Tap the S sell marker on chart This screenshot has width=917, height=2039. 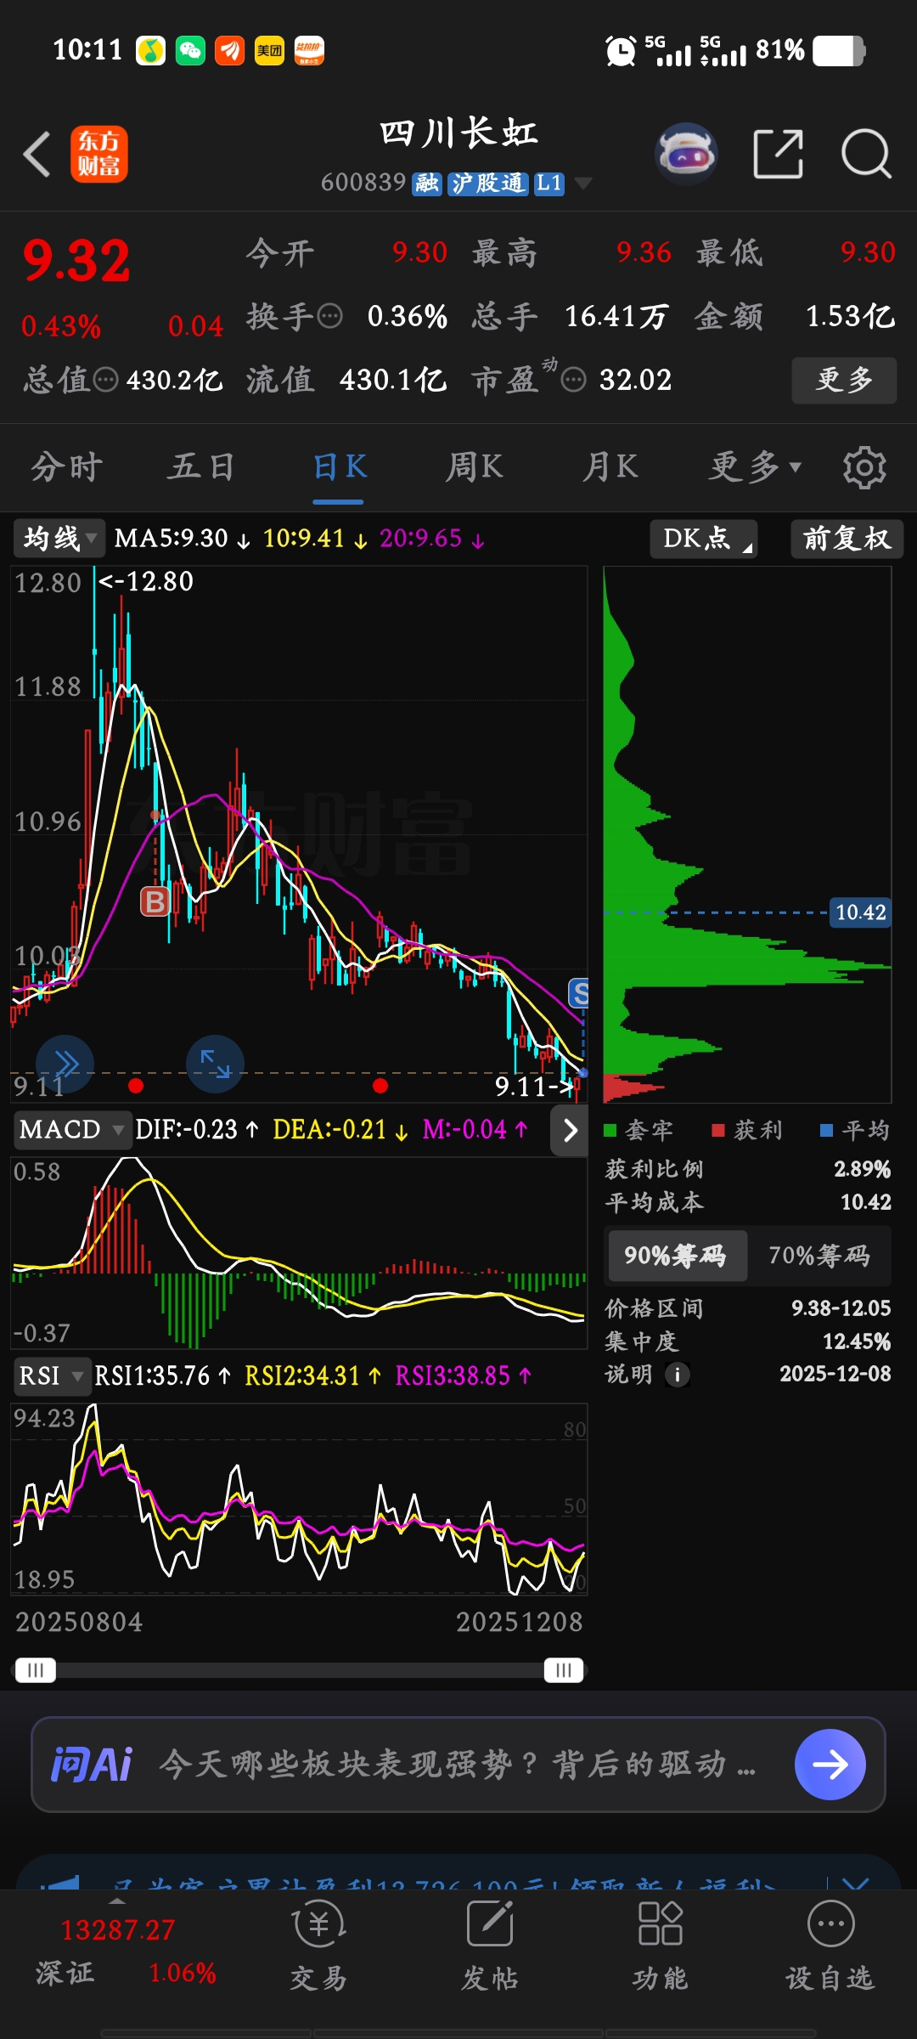pos(579,992)
